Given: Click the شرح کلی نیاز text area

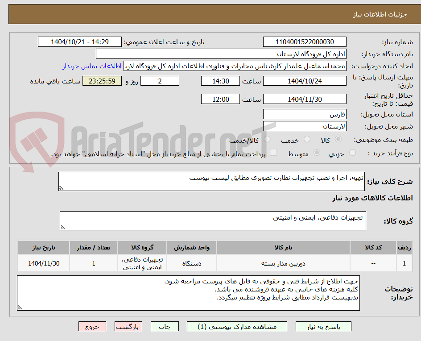Looking at the screenshot, I should point(211,182).
